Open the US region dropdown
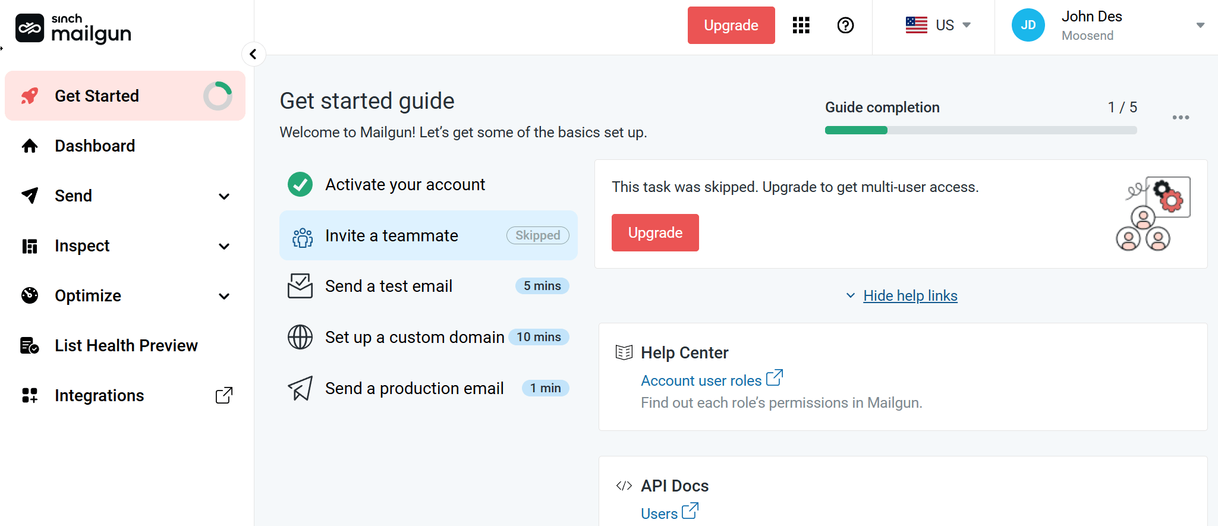This screenshot has width=1218, height=526. (938, 25)
